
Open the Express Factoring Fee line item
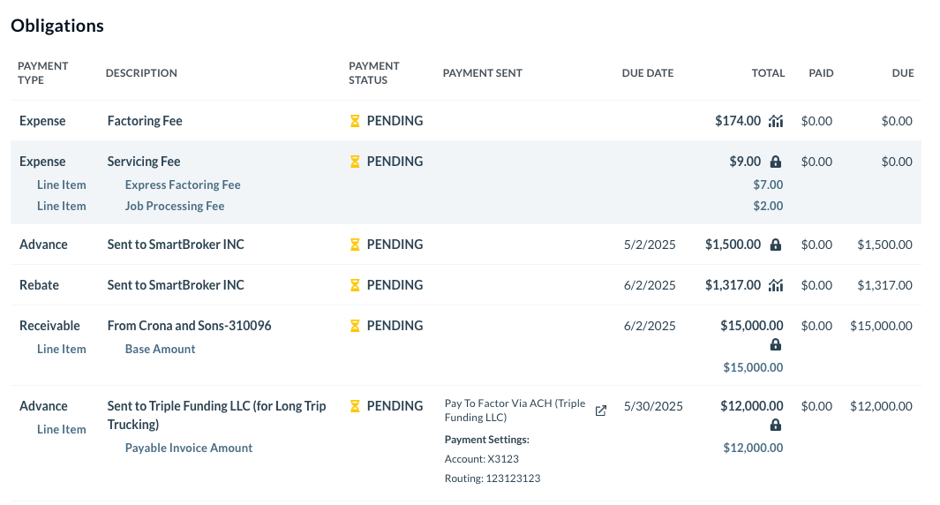(x=183, y=185)
